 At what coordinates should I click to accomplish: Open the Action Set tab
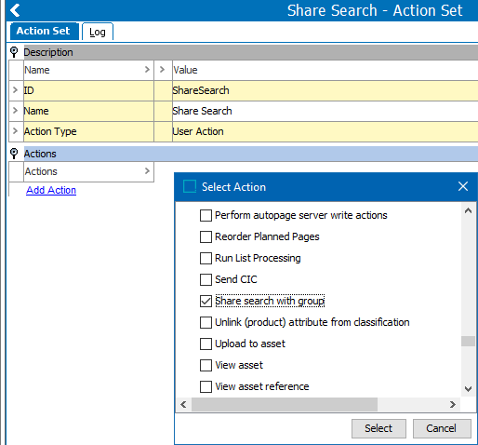tap(44, 31)
